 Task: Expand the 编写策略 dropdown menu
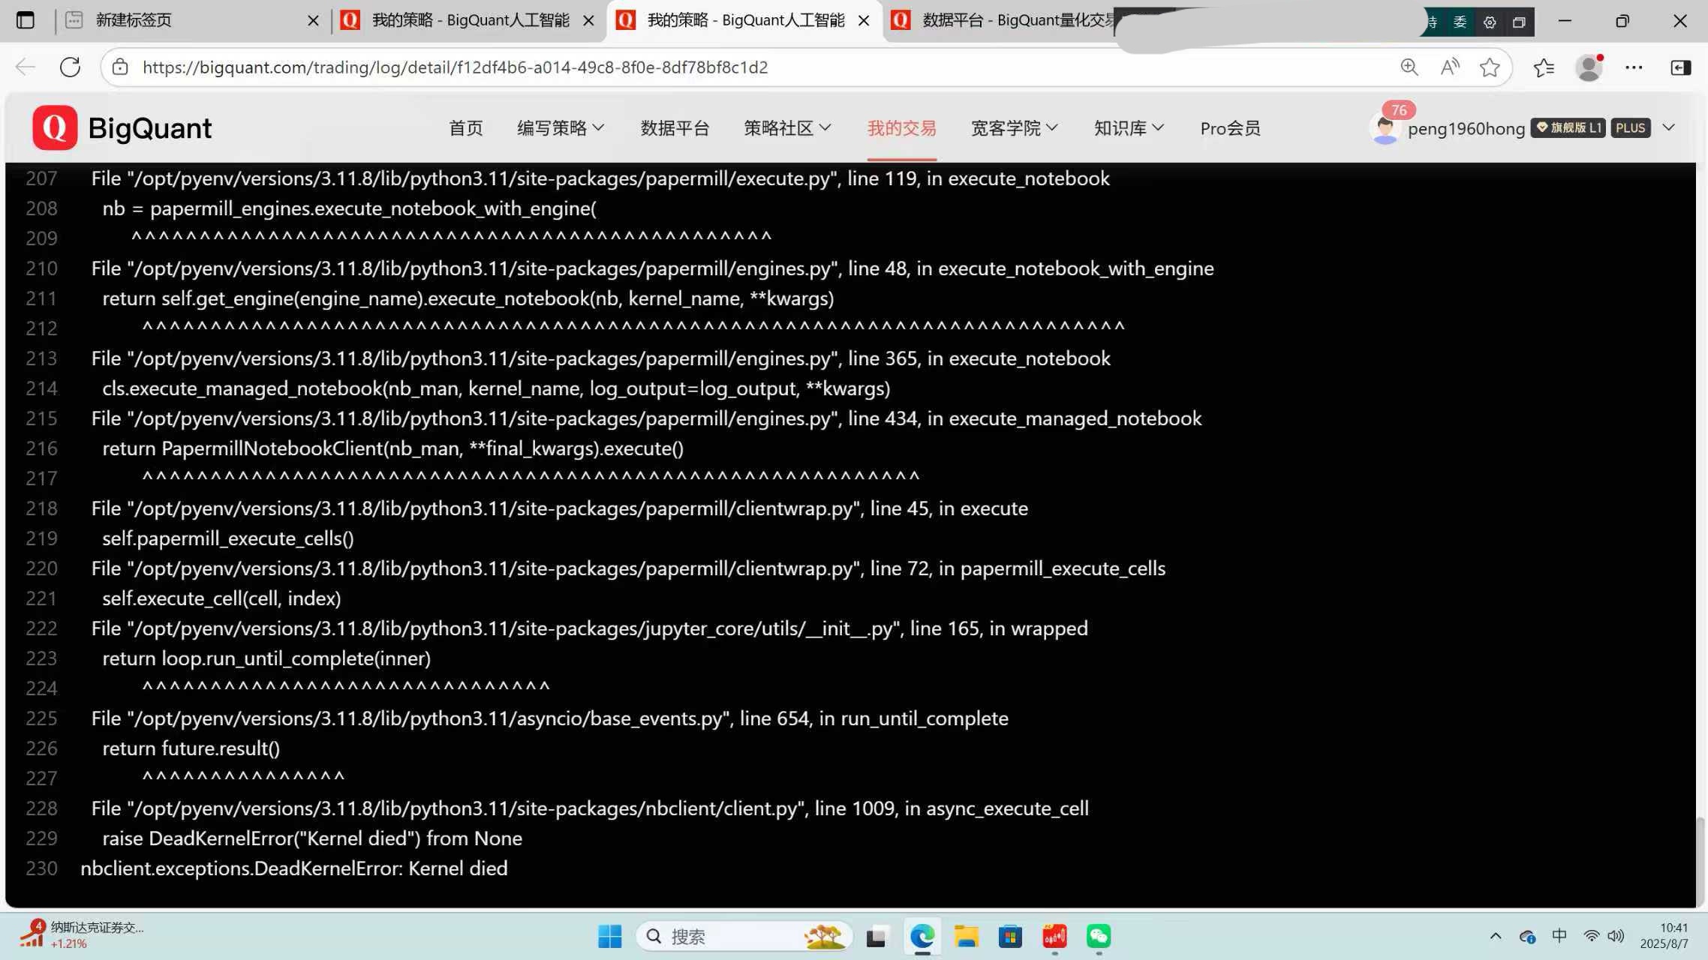click(560, 128)
